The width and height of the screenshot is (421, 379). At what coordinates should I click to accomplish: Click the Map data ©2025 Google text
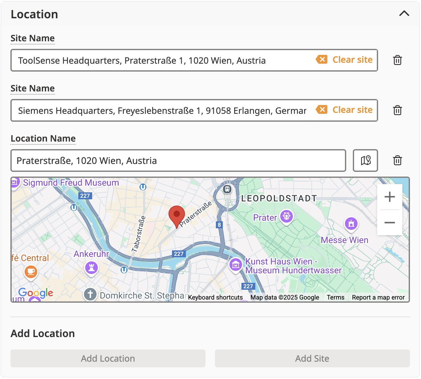coord(285,297)
